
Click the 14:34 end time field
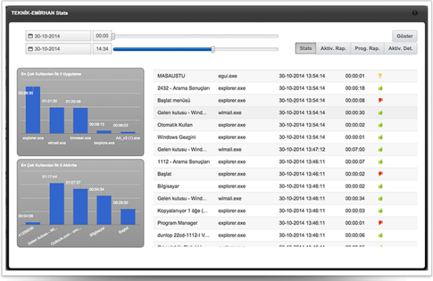(x=102, y=49)
